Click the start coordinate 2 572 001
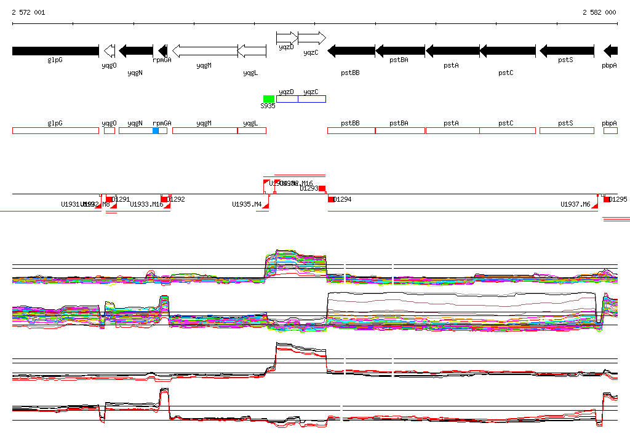 coord(28,12)
